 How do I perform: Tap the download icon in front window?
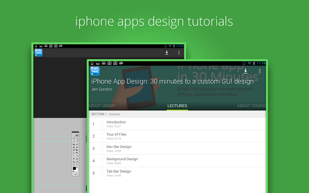(x=245, y=71)
